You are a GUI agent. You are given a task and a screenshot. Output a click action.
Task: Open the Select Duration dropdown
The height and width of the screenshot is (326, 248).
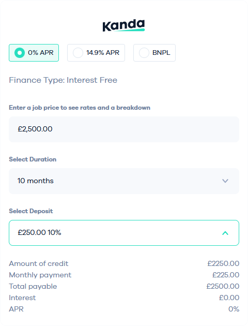pos(124,181)
